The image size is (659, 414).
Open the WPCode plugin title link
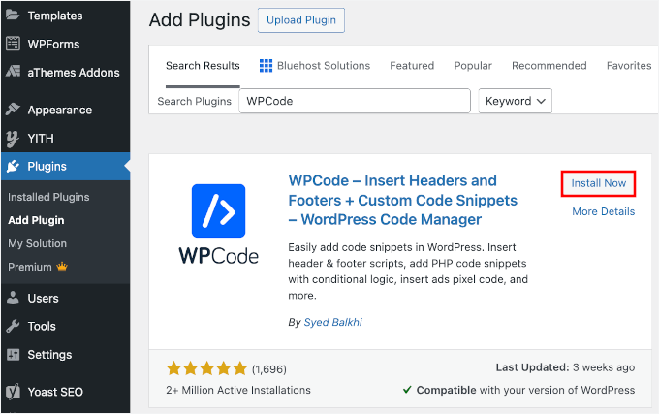coord(402,200)
